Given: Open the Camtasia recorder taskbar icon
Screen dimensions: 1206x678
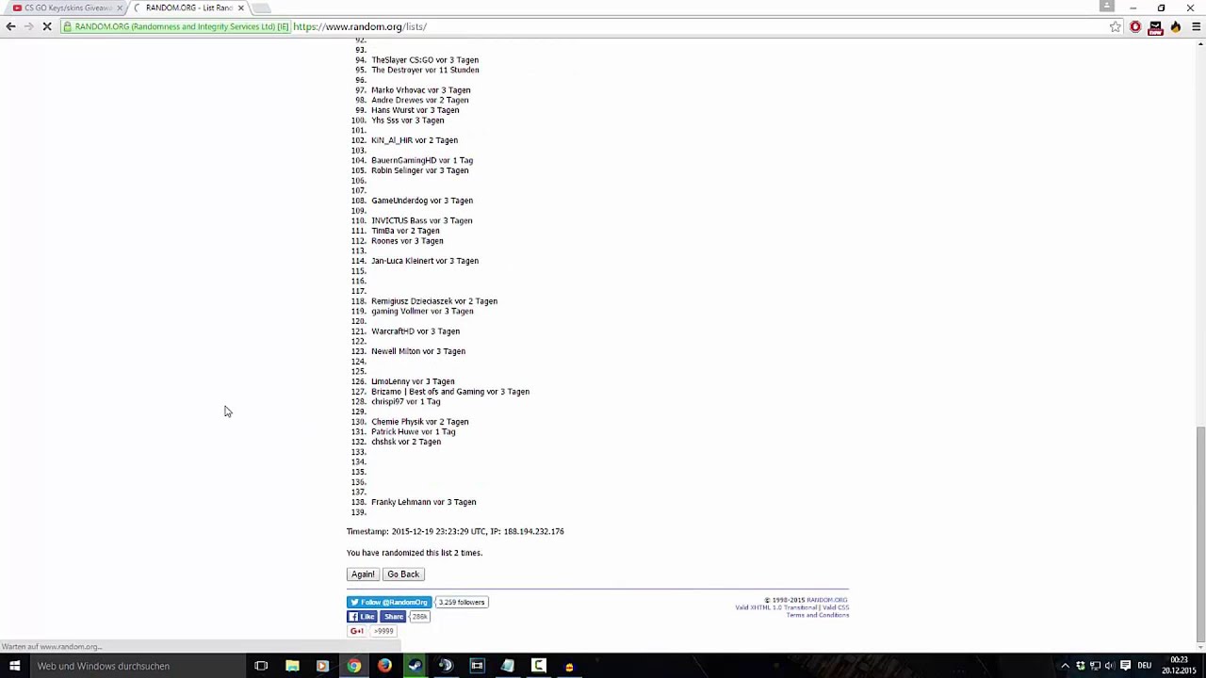Looking at the screenshot, I should pos(538,666).
